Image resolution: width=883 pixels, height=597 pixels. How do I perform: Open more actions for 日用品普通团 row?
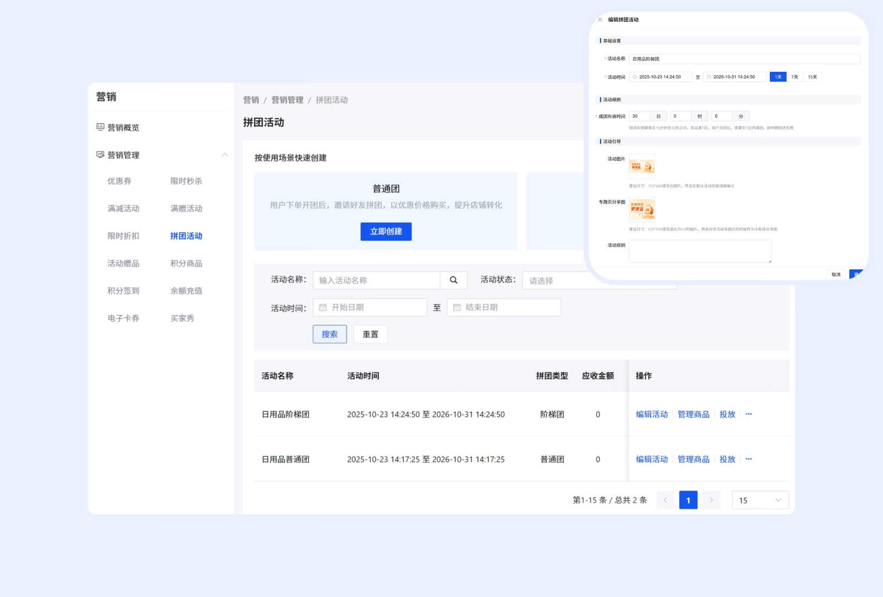point(748,459)
